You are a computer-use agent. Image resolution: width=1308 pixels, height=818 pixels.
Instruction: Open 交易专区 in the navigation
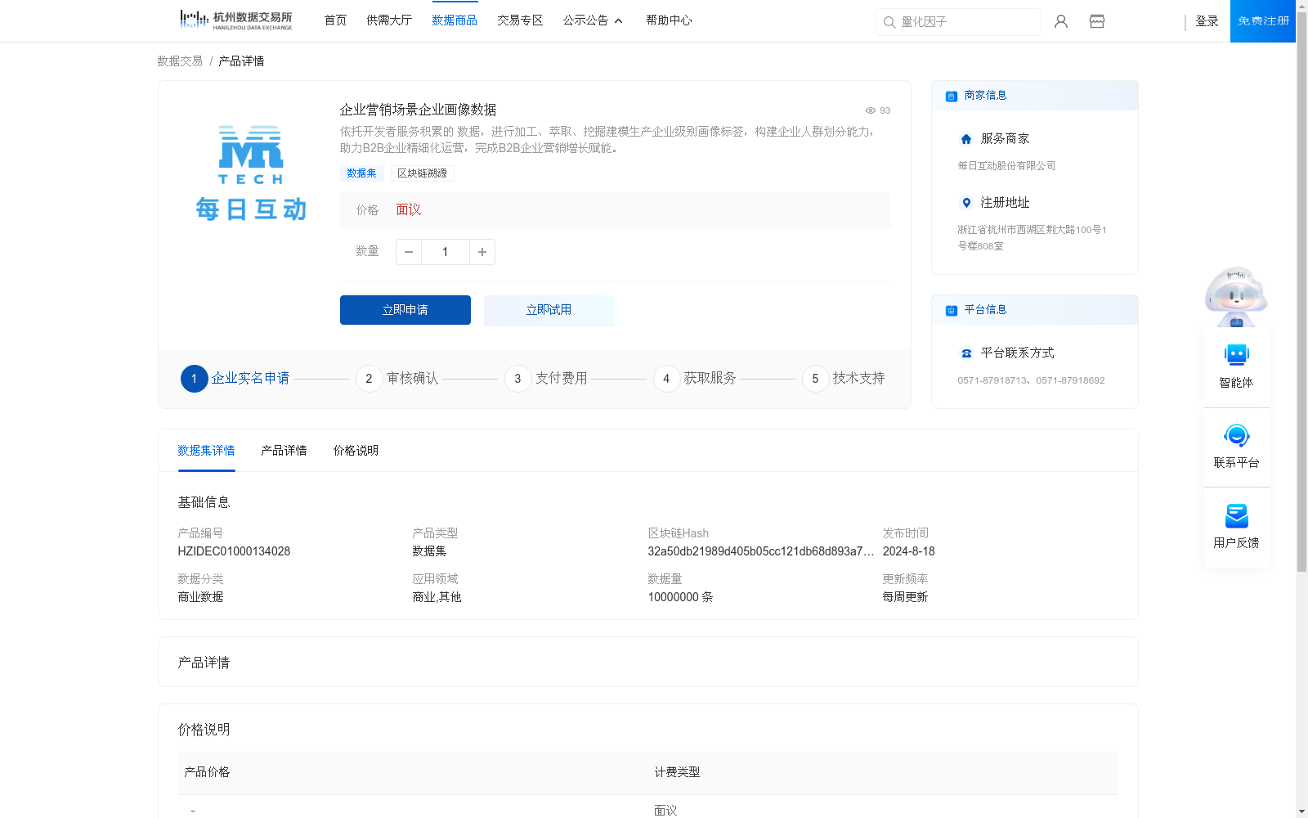click(520, 20)
